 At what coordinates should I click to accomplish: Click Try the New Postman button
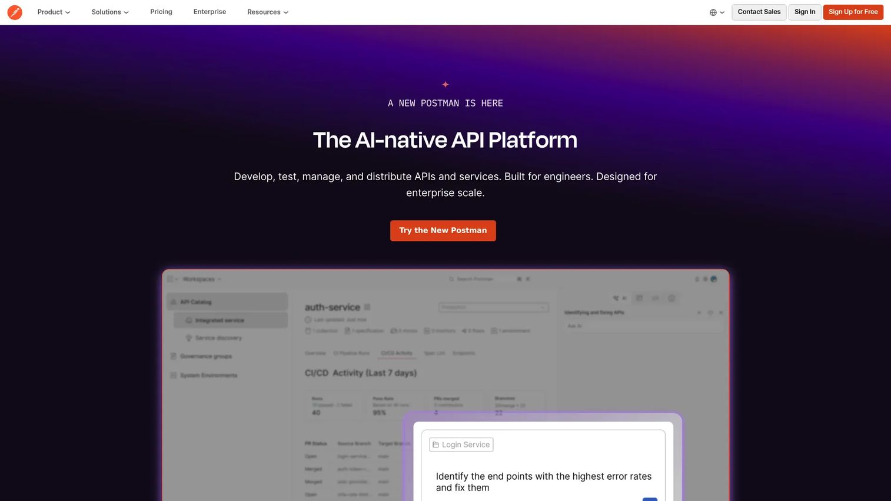point(443,231)
